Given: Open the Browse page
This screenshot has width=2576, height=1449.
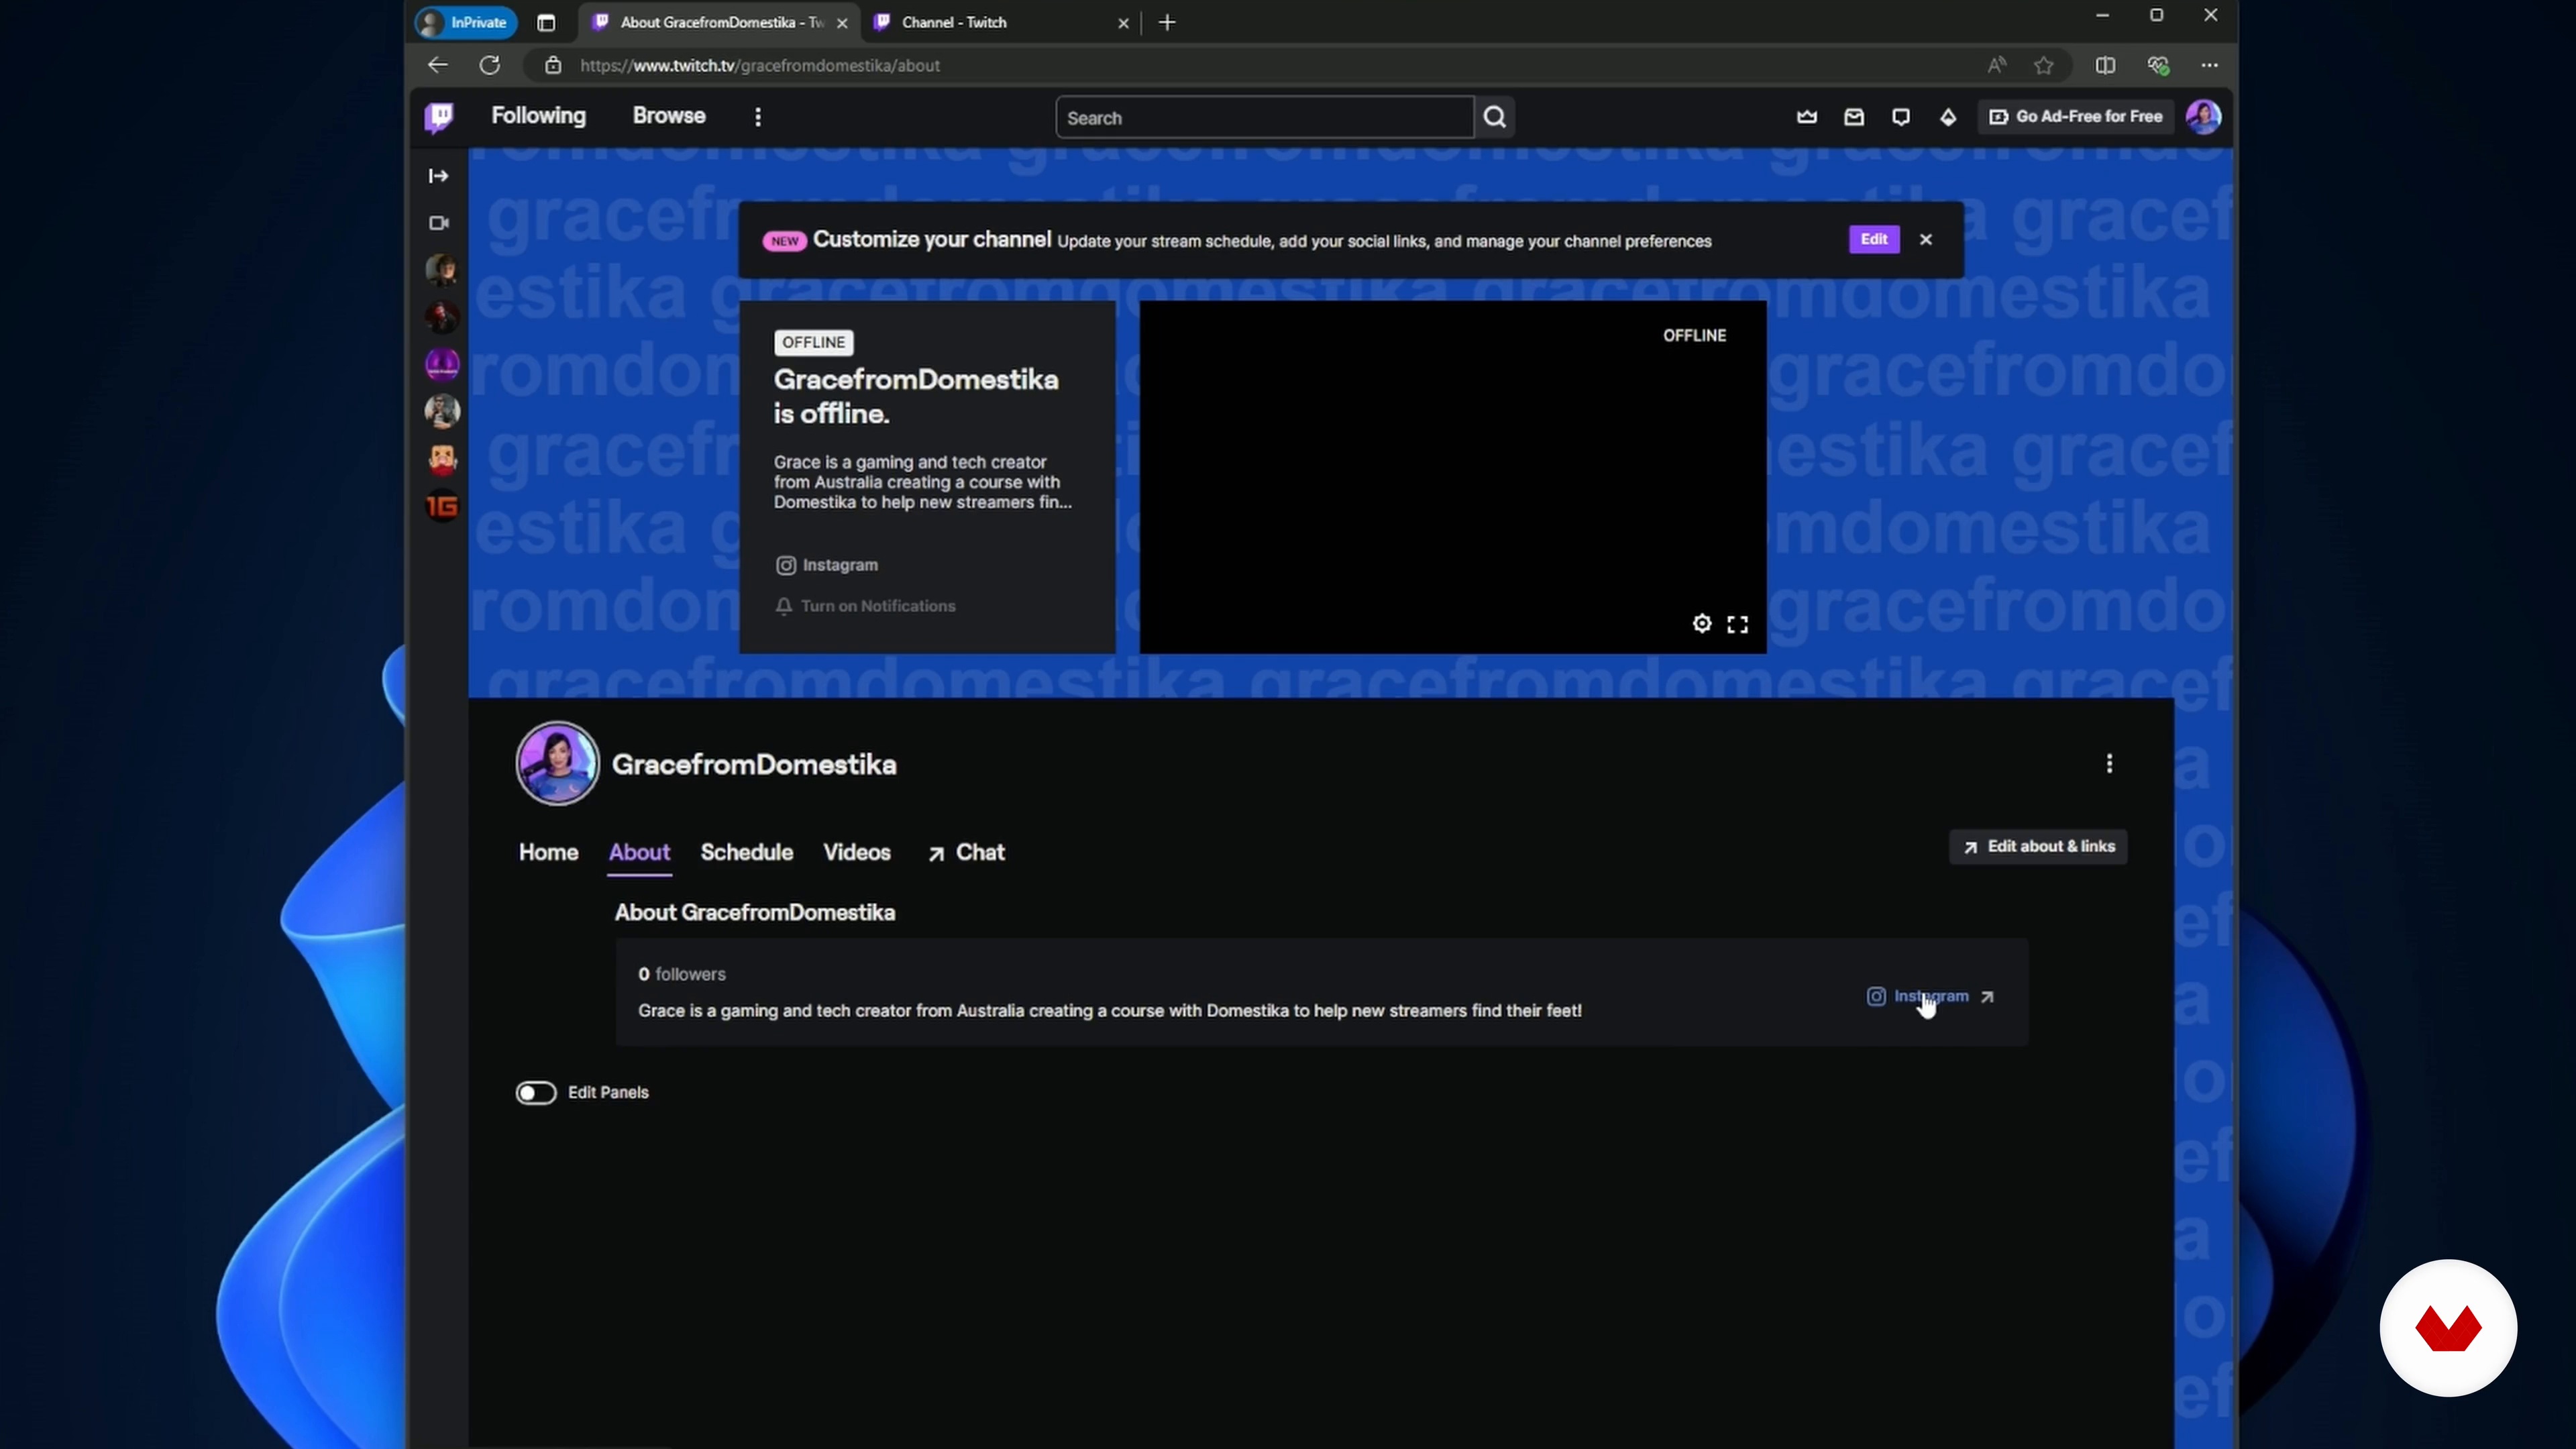Looking at the screenshot, I should pos(669,116).
